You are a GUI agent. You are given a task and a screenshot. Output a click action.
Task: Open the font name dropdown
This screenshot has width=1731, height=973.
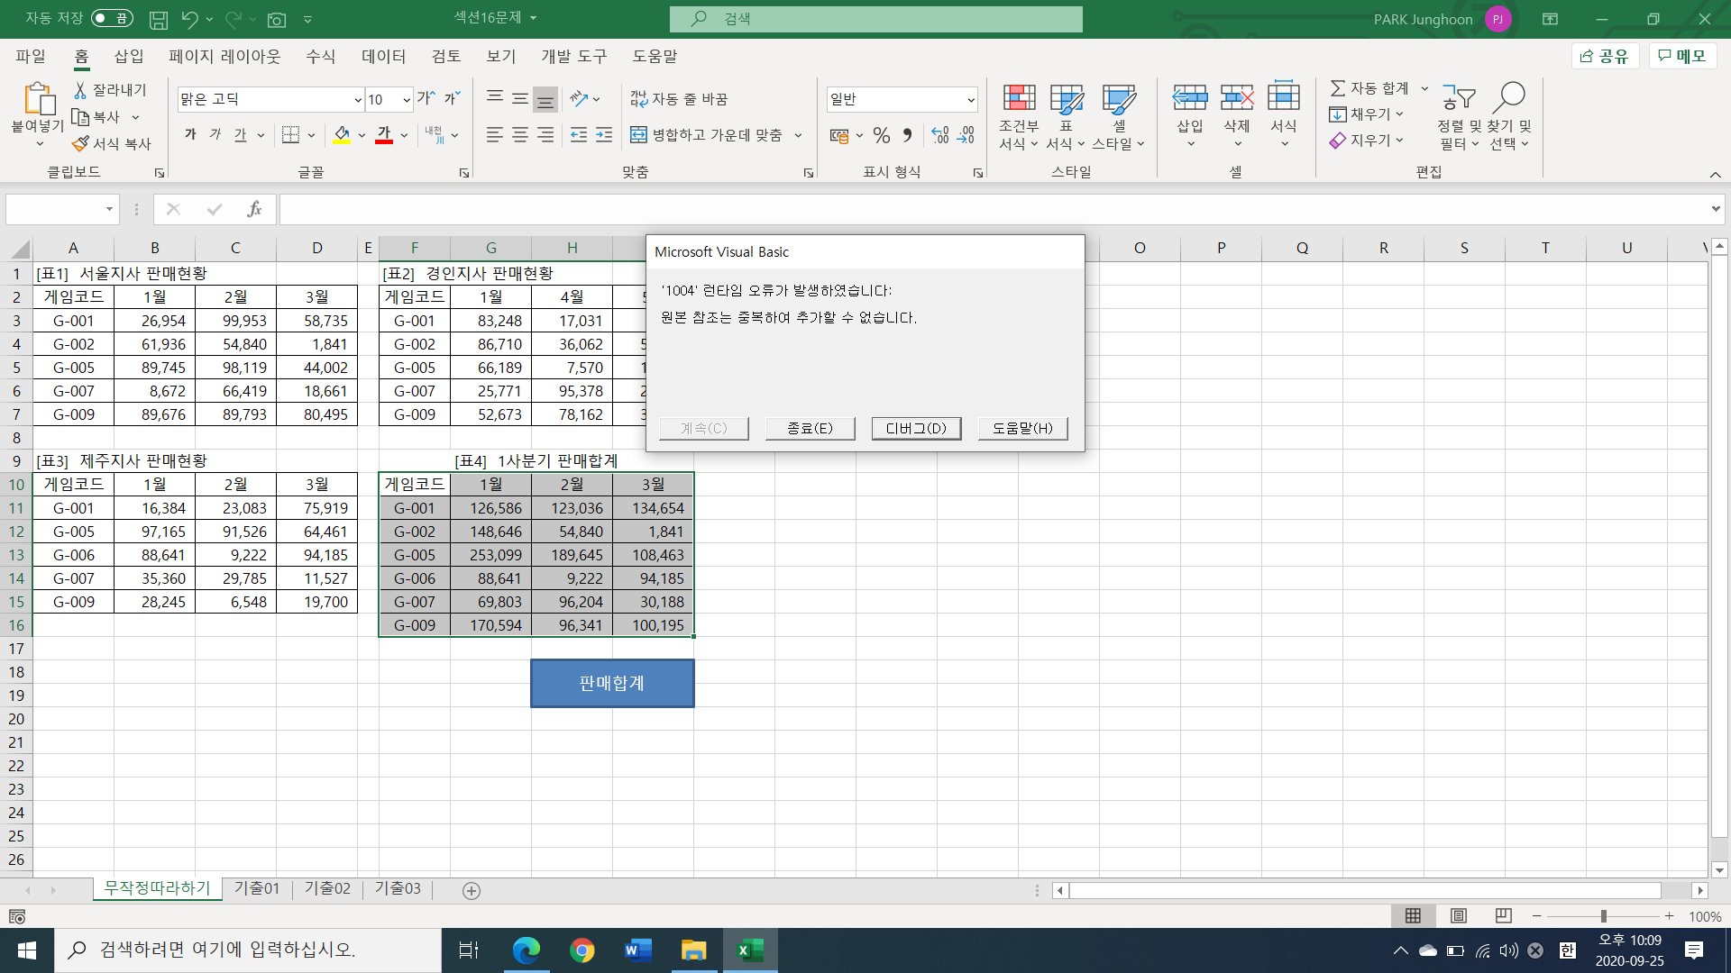(x=358, y=99)
